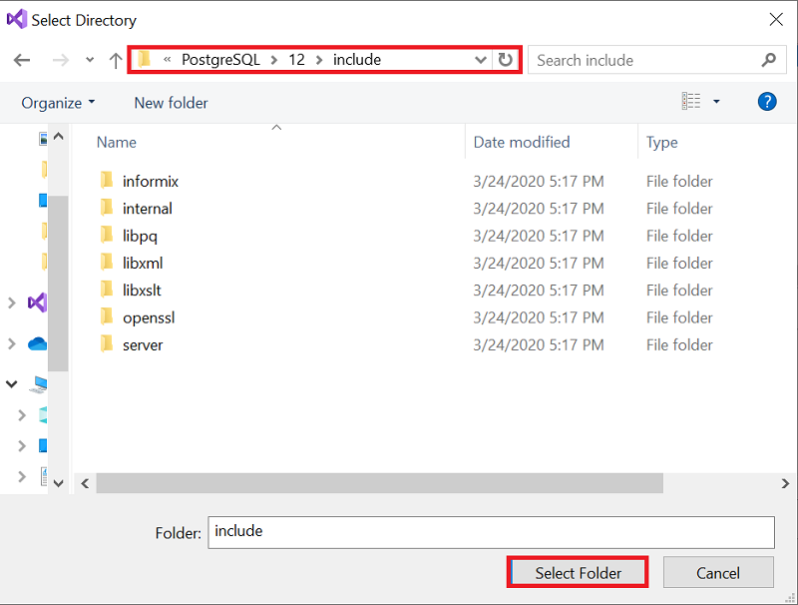Viewport: 798px width, 605px height.
Task: Click file list scroll left arrow
Action: tap(85, 483)
